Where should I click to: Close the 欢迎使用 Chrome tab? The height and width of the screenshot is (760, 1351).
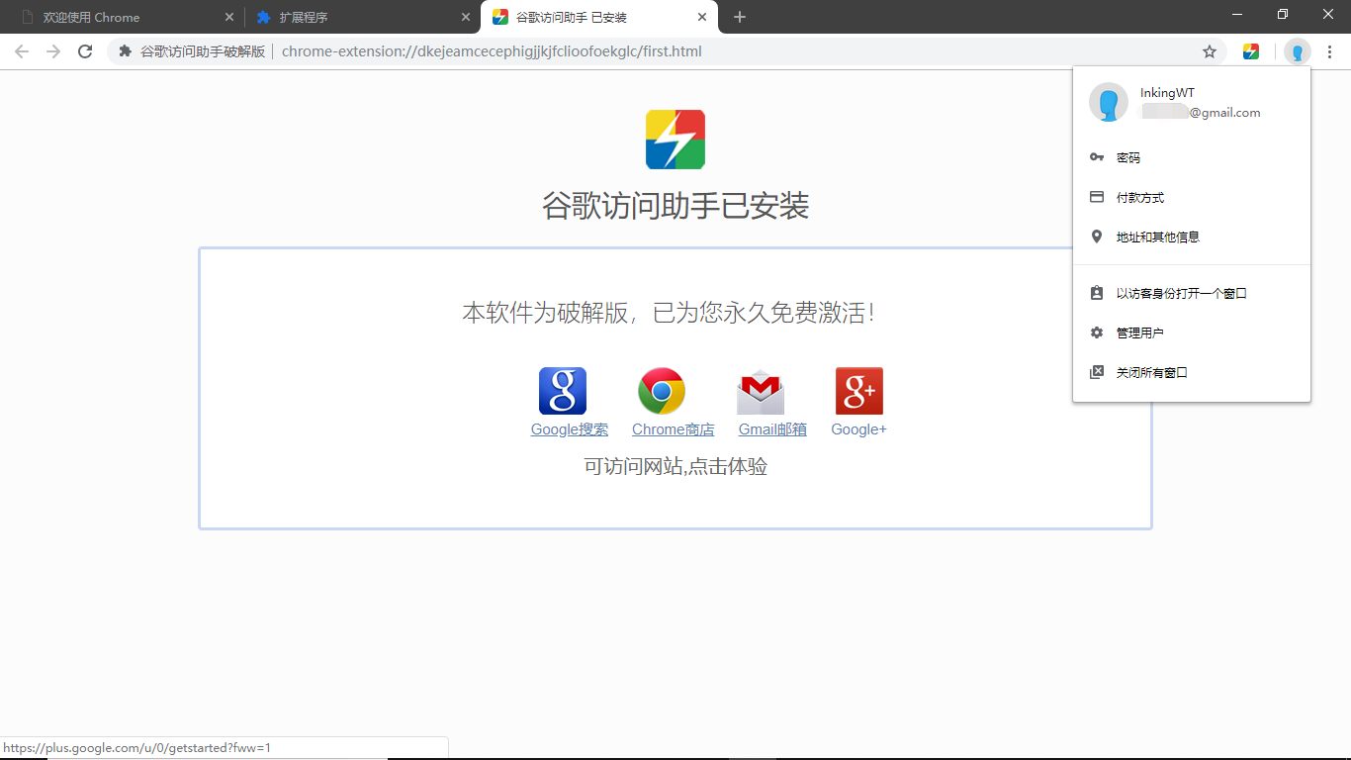point(229,17)
